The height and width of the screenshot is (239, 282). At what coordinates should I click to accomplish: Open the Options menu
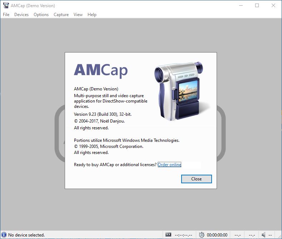(x=41, y=15)
